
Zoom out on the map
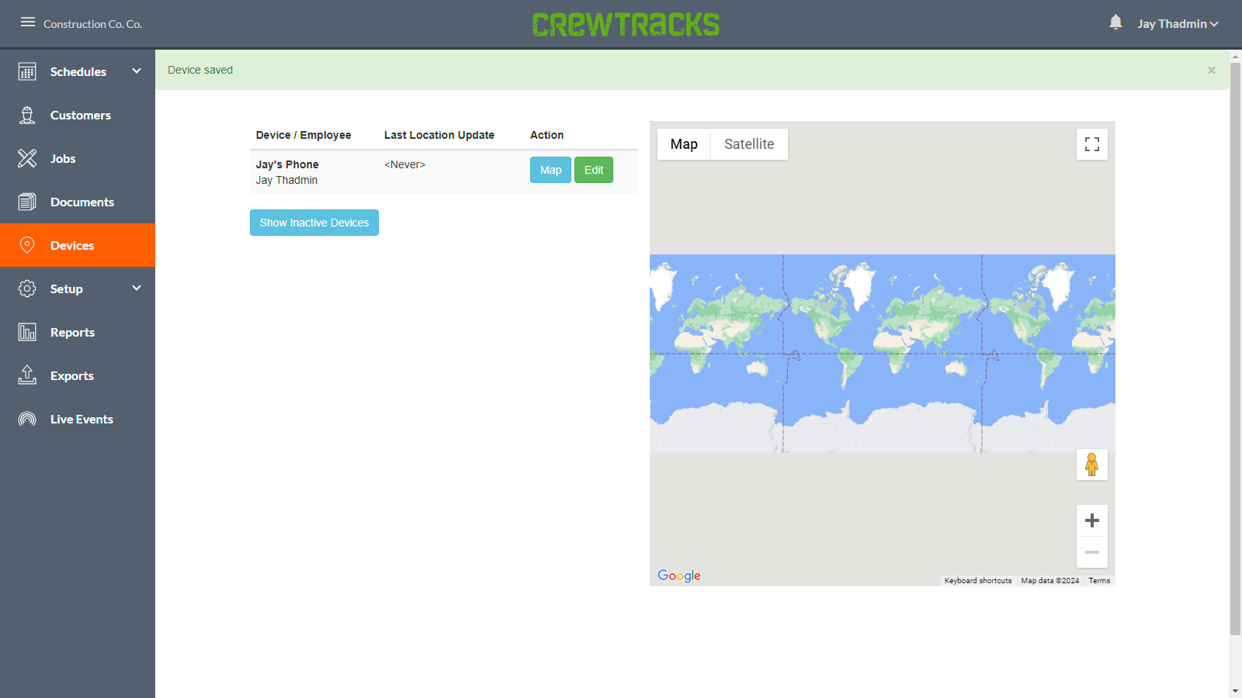[1092, 552]
